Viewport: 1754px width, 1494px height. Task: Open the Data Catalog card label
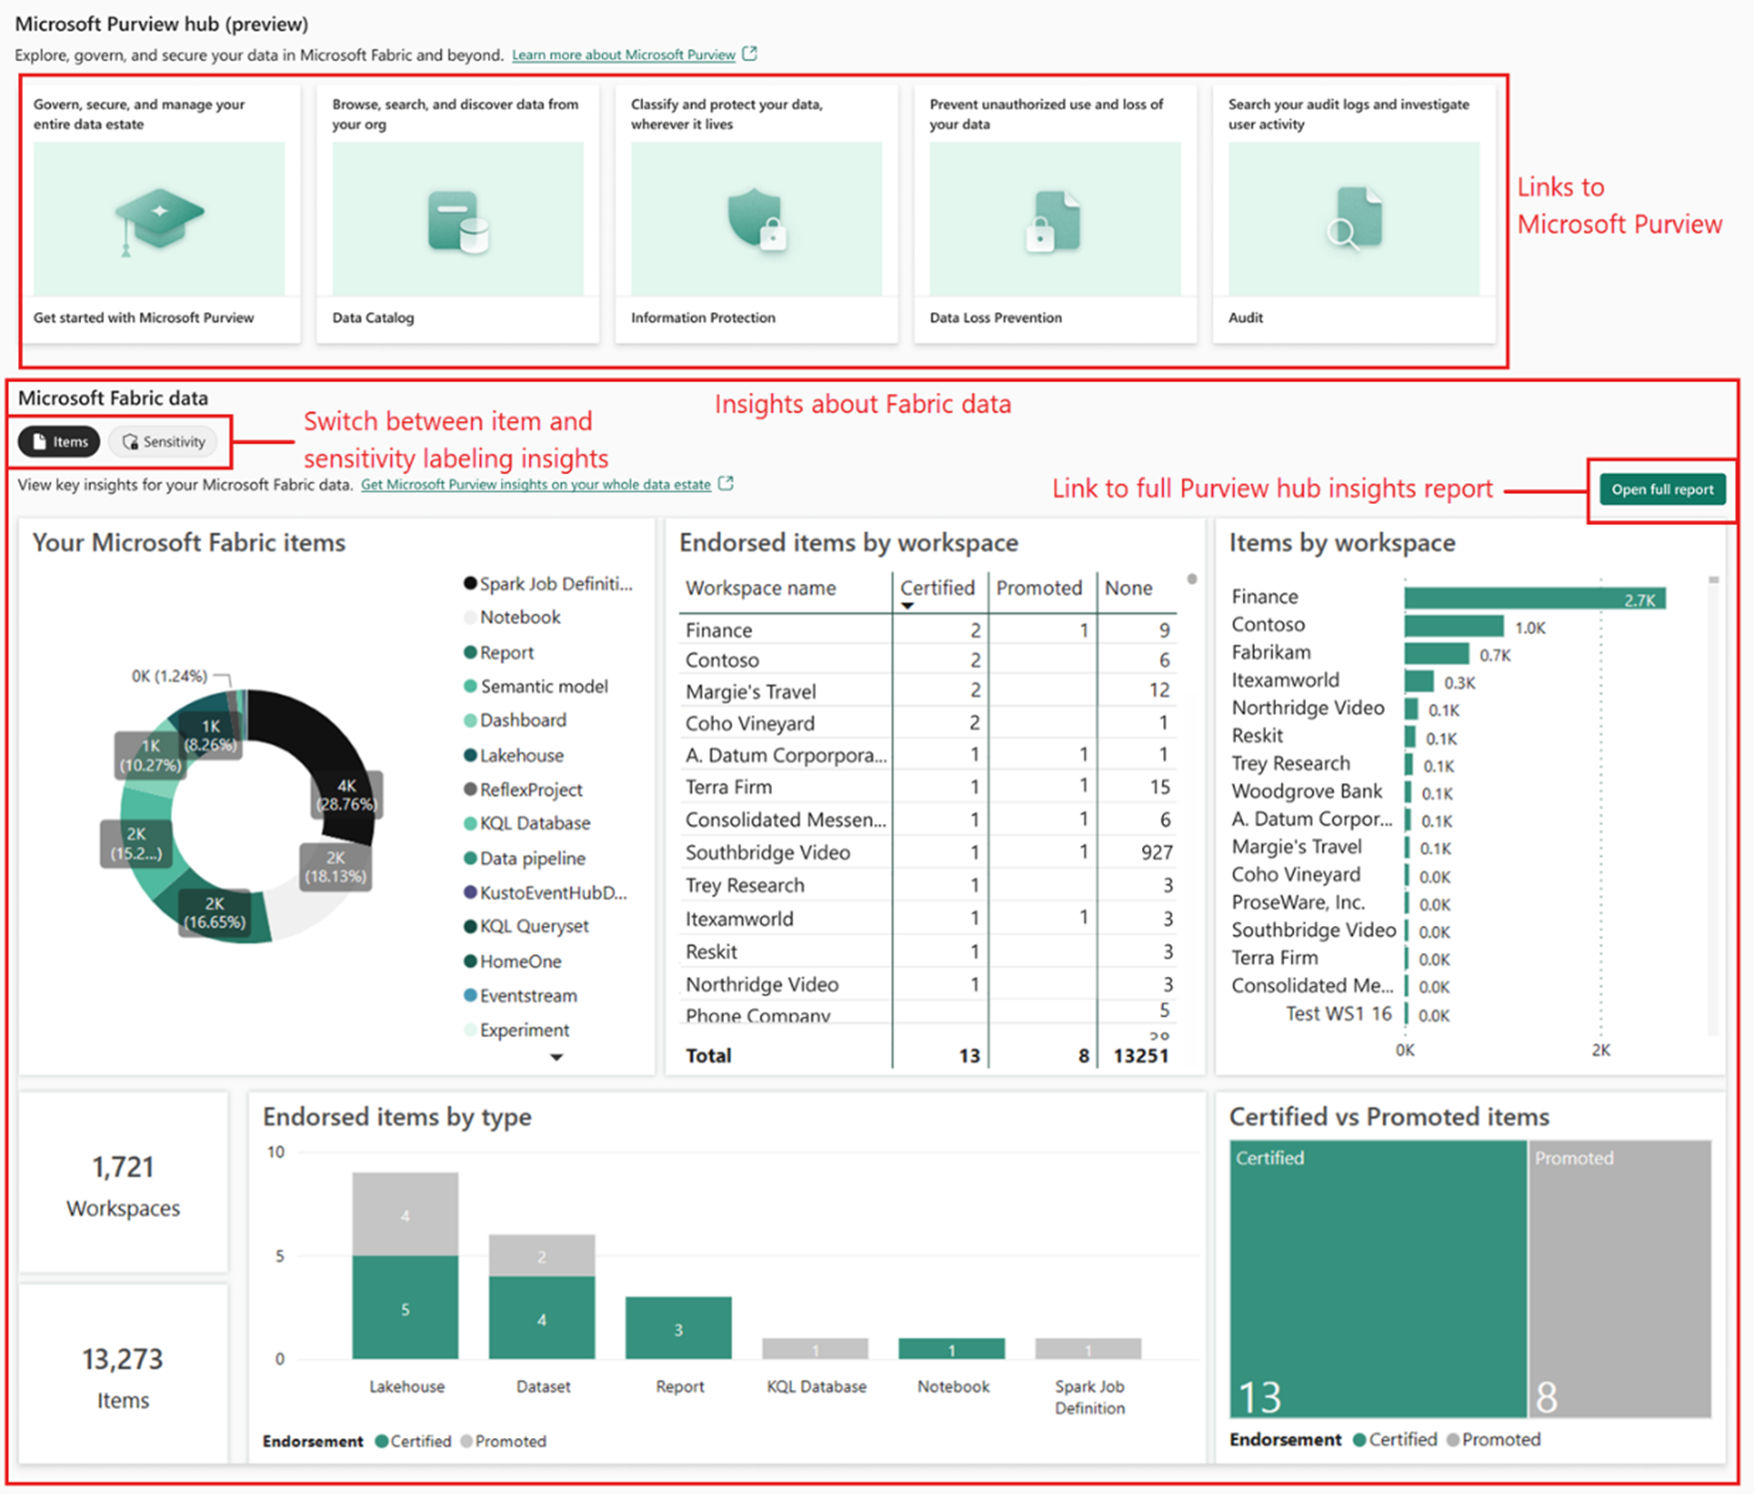(373, 317)
